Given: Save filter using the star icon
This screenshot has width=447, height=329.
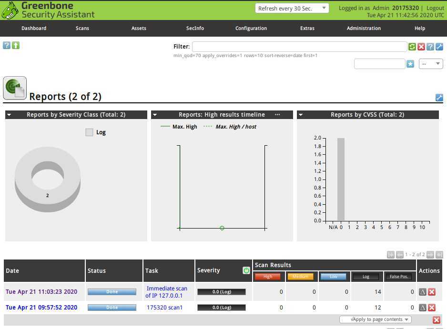Looking at the screenshot, I should [410, 64].
